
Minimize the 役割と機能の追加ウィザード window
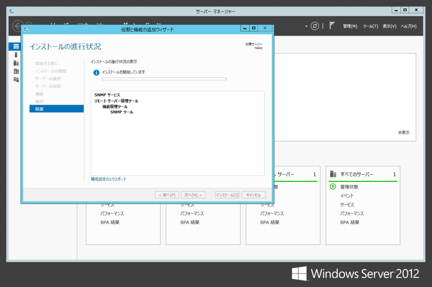(245, 28)
